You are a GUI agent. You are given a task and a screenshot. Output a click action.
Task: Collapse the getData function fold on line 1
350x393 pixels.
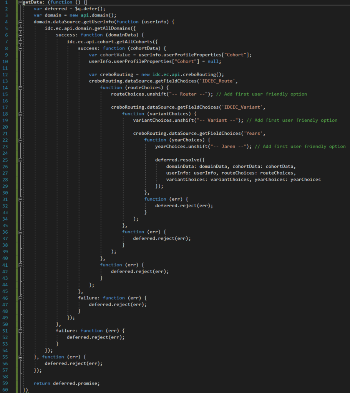click(20, 3)
